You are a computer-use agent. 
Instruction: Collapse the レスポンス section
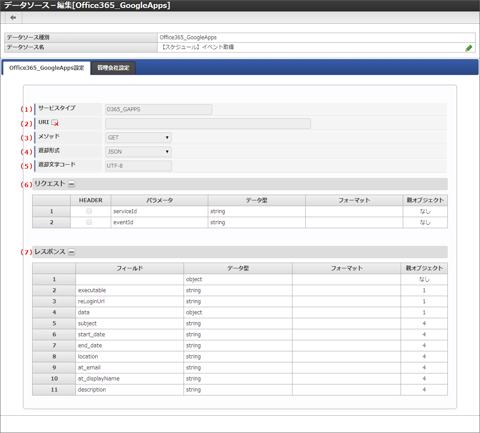71,252
